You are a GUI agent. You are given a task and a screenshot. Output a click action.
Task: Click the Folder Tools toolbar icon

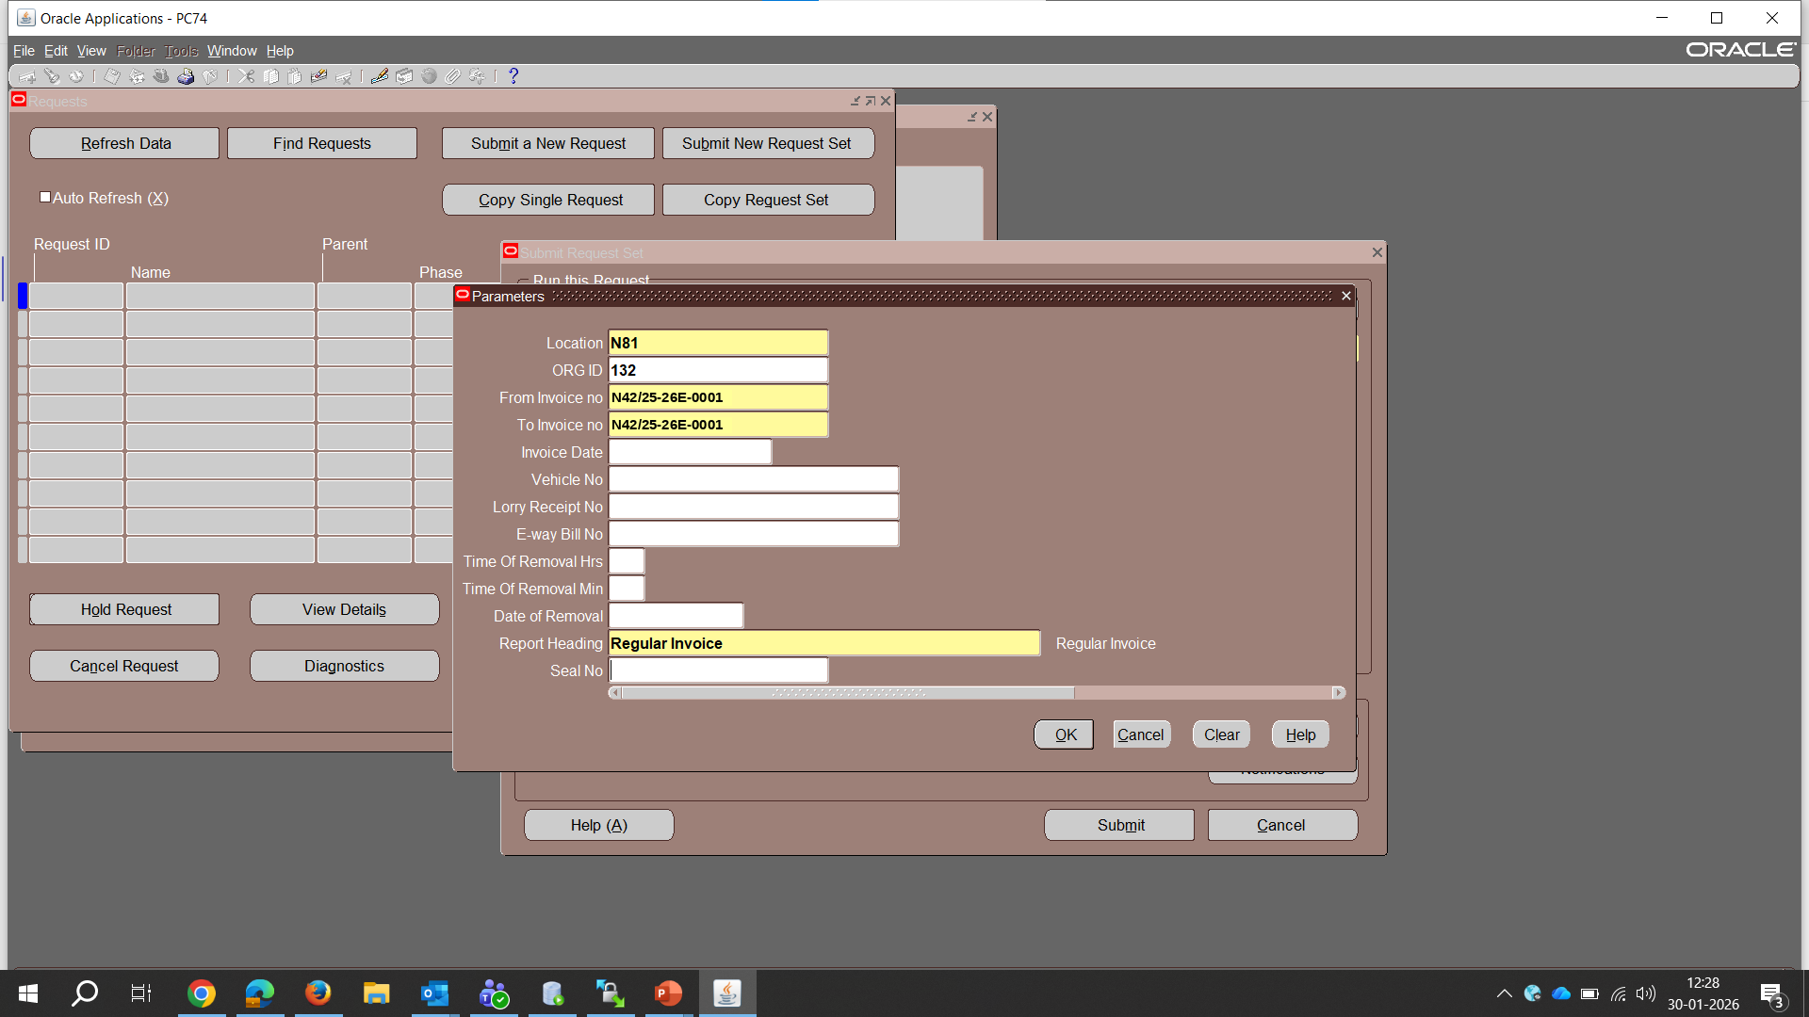coord(478,76)
